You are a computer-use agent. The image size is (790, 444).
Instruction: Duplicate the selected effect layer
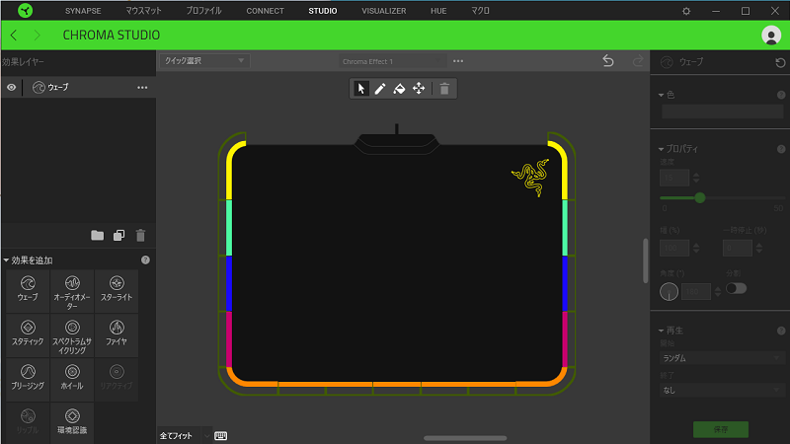(x=118, y=235)
